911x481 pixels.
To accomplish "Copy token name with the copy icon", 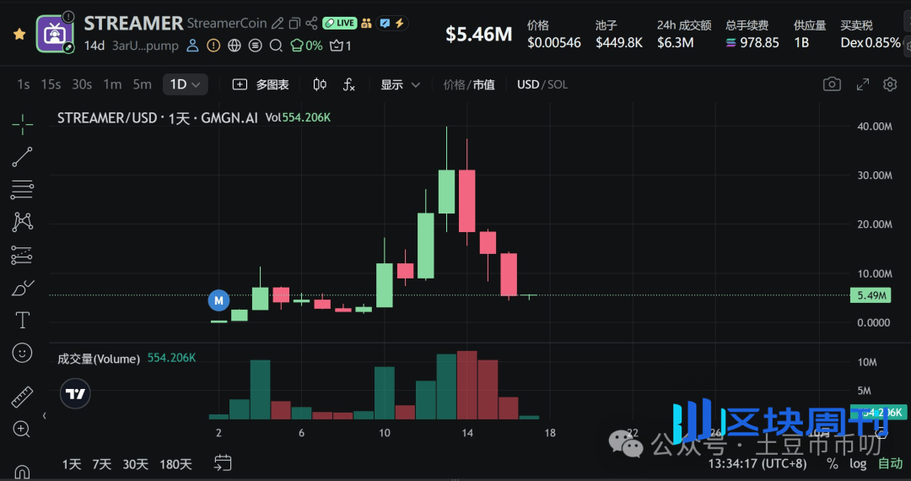I will 294,24.
